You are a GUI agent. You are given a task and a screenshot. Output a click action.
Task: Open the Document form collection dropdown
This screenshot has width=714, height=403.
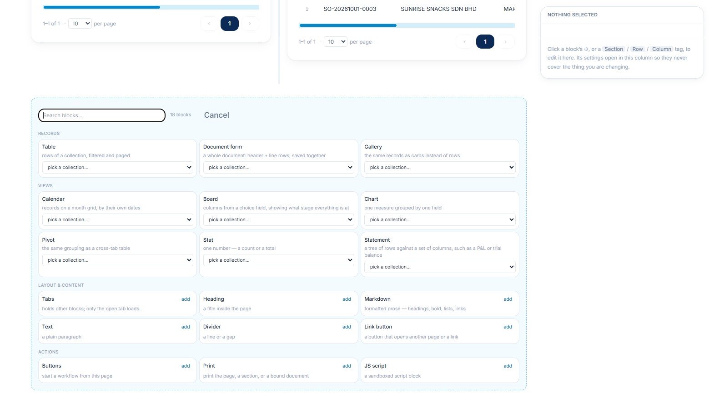click(x=279, y=168)
